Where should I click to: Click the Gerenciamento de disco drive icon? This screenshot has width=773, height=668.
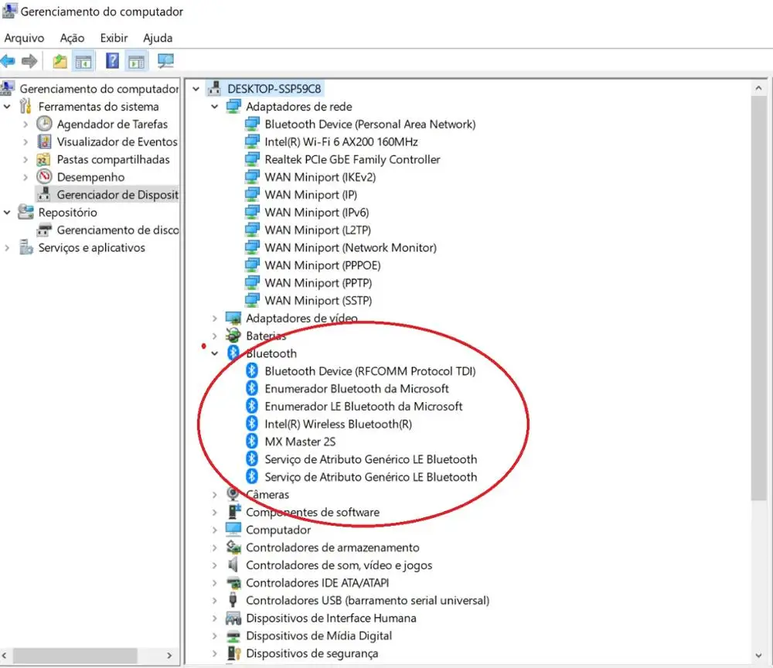tap(44, 230)
